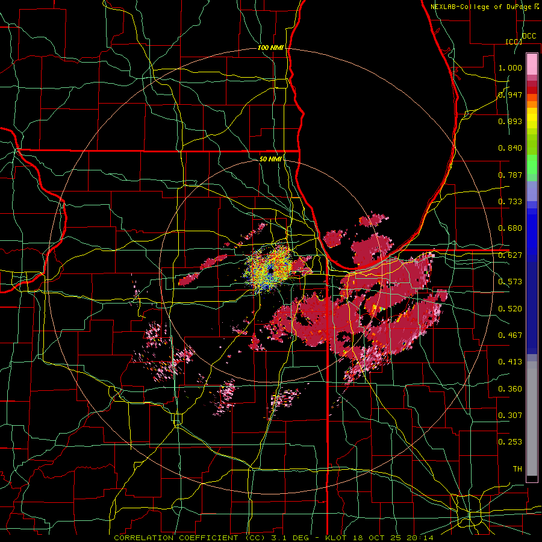Click the 100 NMI range ring label
Screen dimensions: 542x542
pyautogui.click(x=270, y=48)
